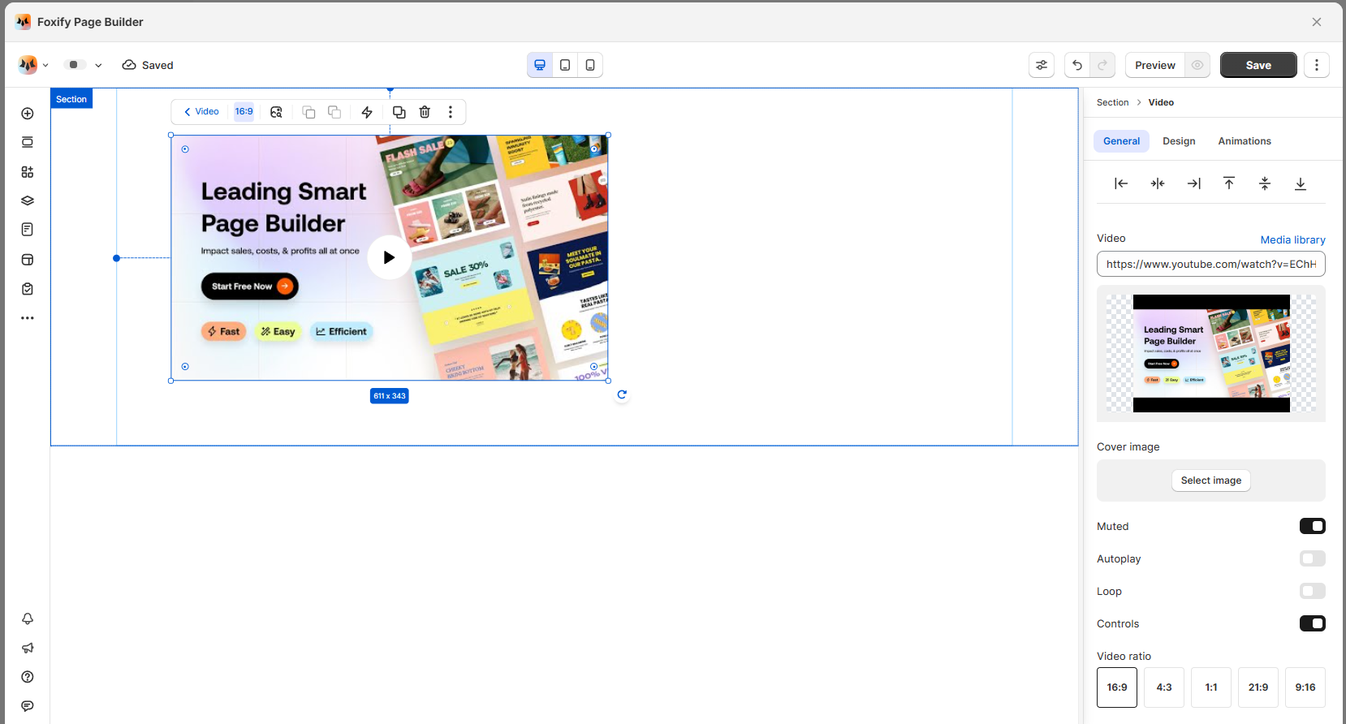The height and width of the screenshot is (724, 1346).
Task: Align element to horizontal center
Action: 1158,183
